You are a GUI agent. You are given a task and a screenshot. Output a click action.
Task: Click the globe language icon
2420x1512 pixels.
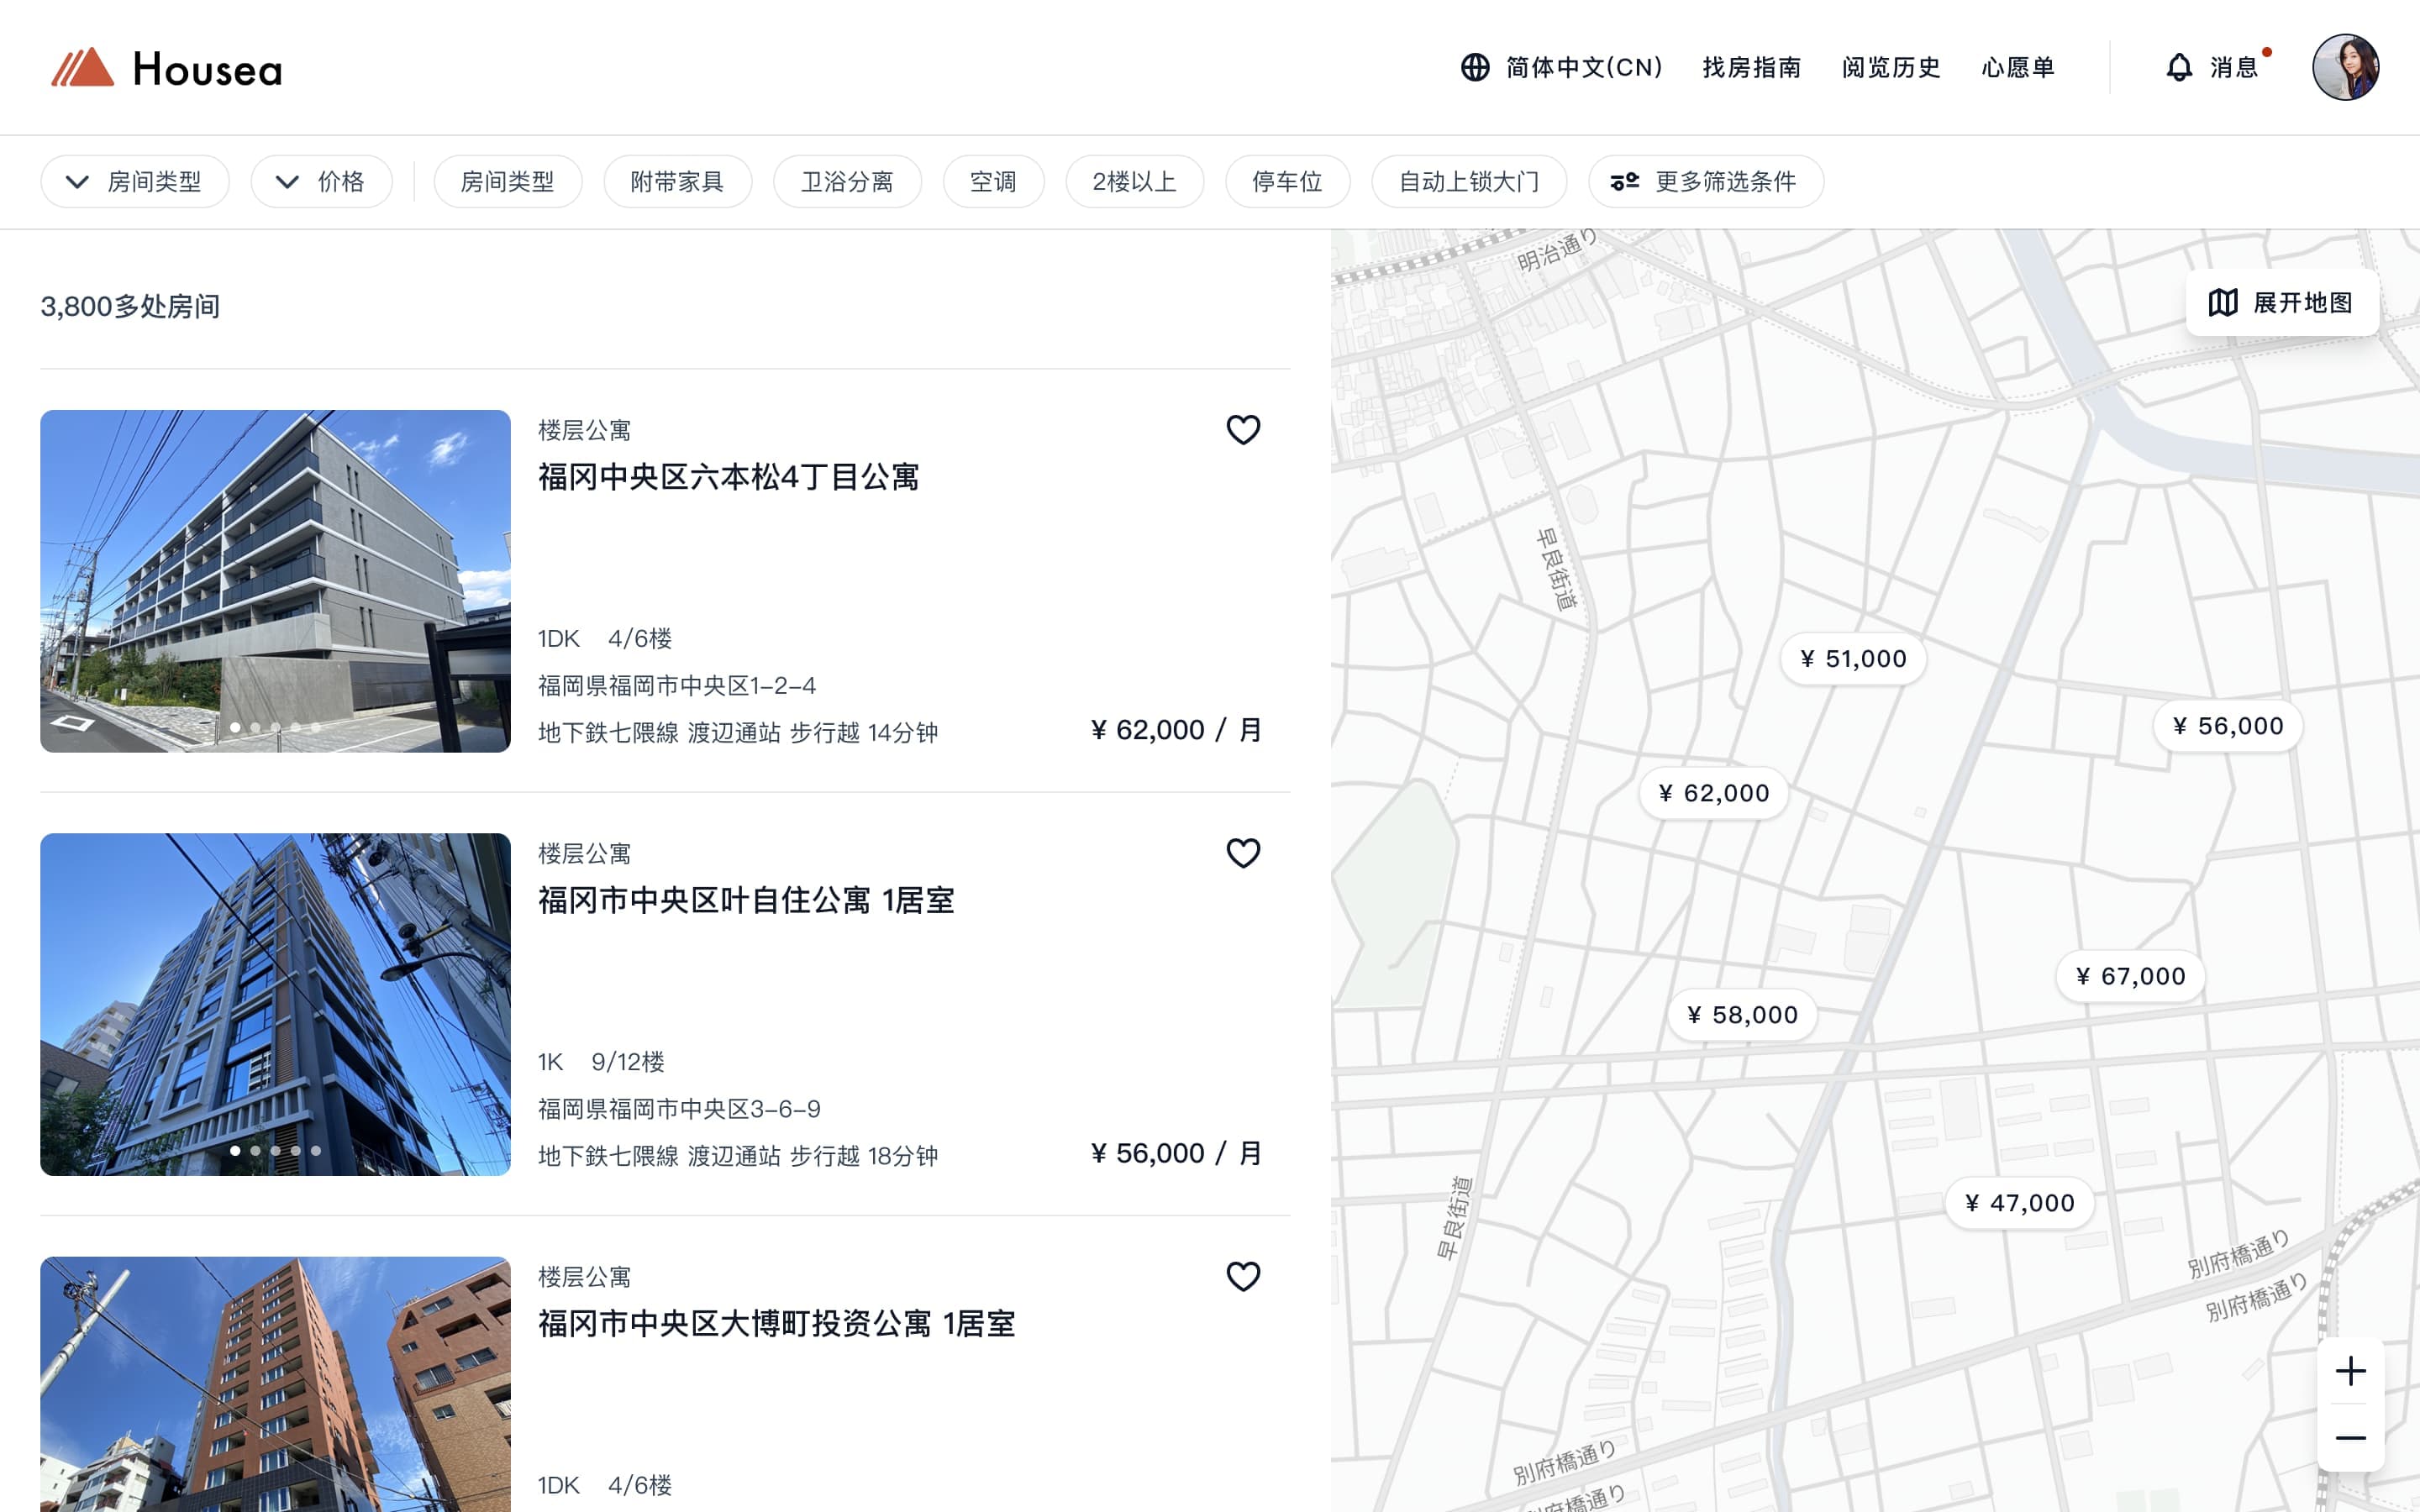1475,67
